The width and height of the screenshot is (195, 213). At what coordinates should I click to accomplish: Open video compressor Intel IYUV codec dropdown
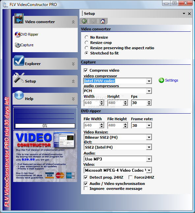[149, 81]
